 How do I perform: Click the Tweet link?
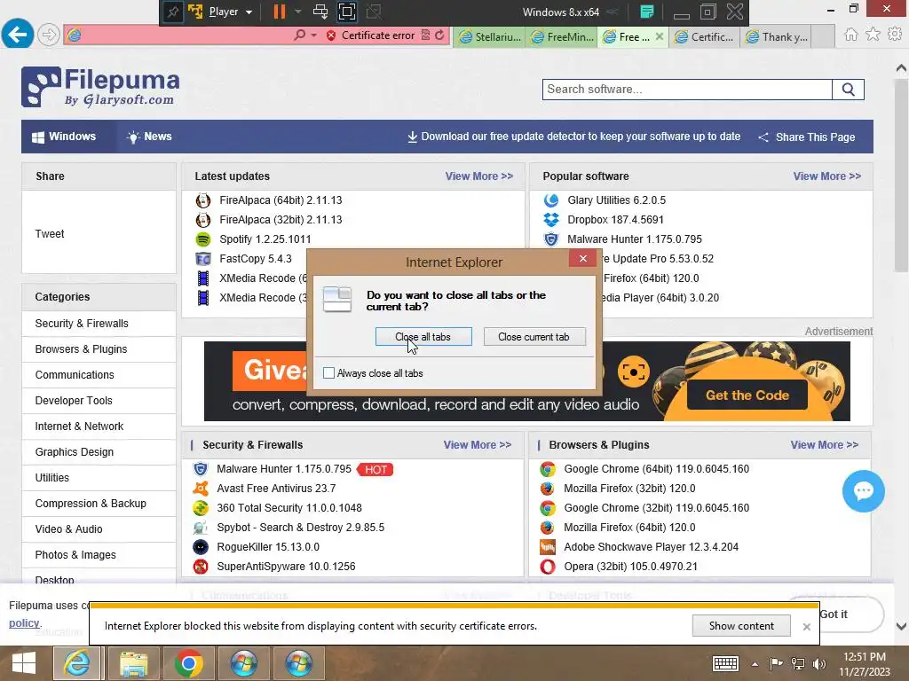(50, 234)
